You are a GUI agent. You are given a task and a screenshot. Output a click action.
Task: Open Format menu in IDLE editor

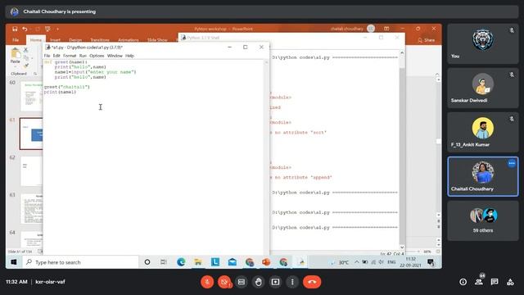(x=70, y=56)
